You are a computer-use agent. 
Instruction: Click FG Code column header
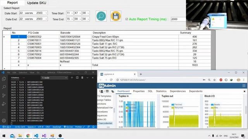click(x=43, y=33)
